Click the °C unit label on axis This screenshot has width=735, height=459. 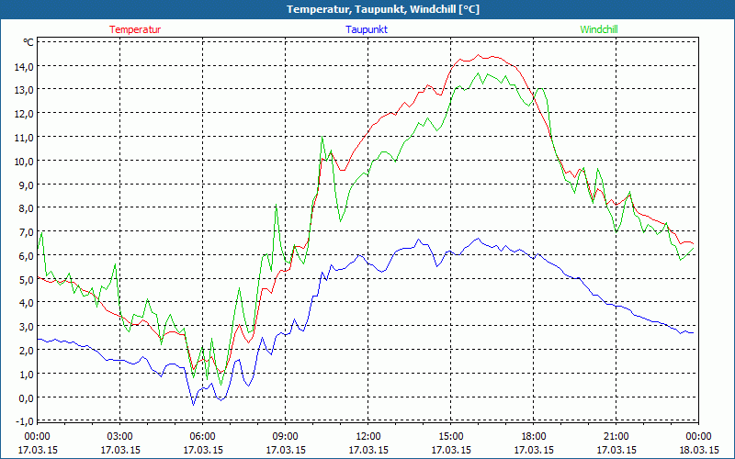[x=28, y=42]
